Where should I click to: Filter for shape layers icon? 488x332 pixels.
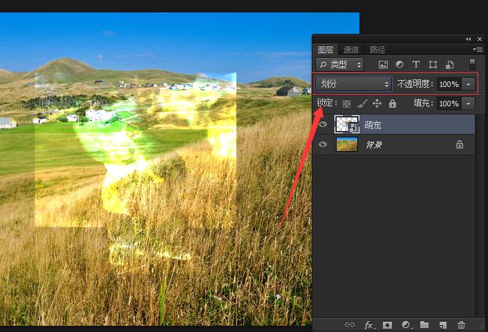pyautogui.click(x=433, y=64)
